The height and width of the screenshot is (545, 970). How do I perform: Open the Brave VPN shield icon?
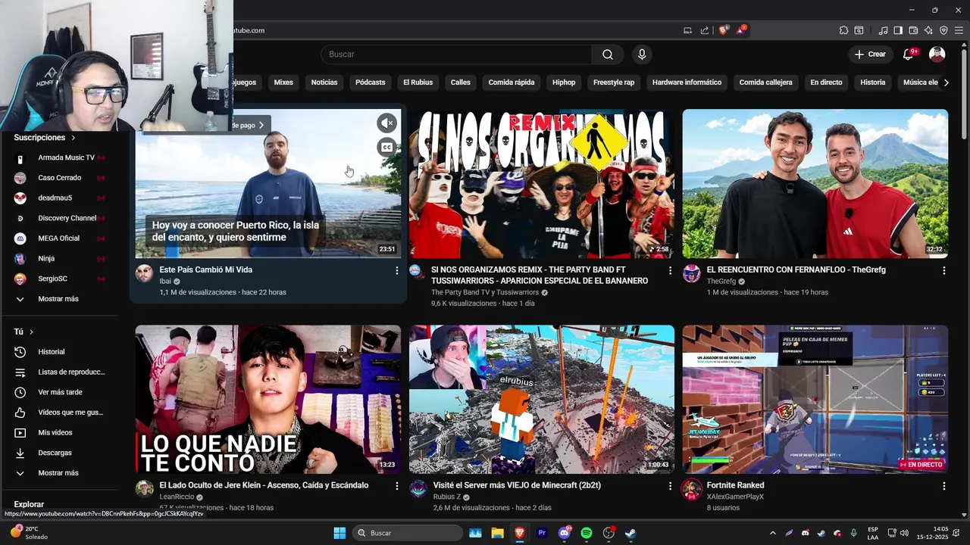(x=943, y=30)
